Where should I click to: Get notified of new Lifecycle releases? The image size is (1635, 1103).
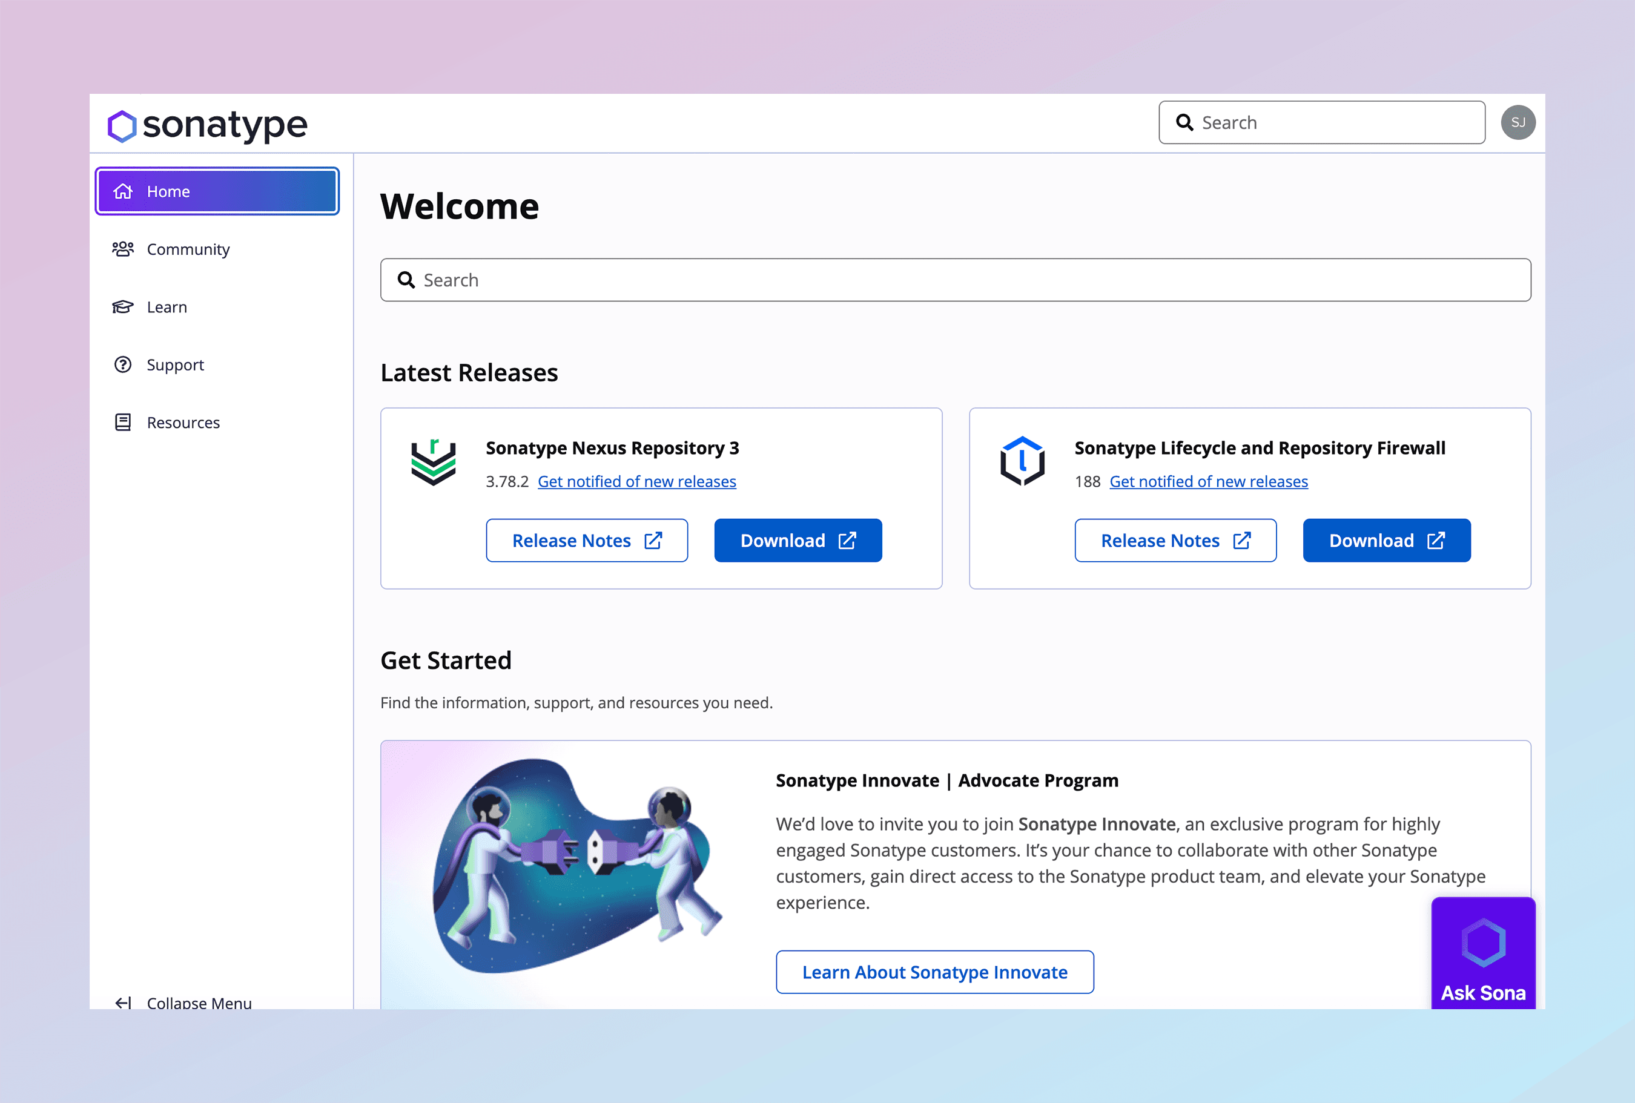click(x=1209, y=481)
